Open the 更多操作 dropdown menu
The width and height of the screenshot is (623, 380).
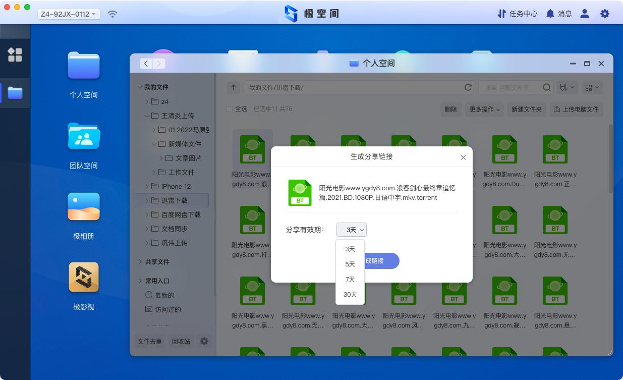point(484,110)
